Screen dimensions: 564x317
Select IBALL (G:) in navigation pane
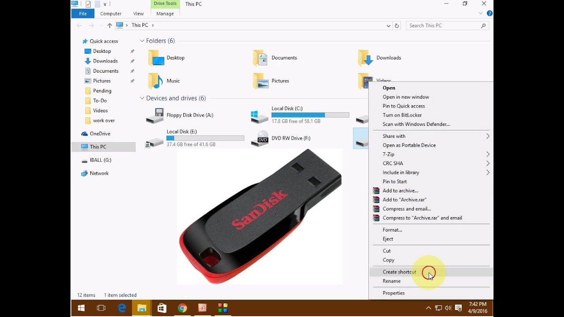(100, 160)
